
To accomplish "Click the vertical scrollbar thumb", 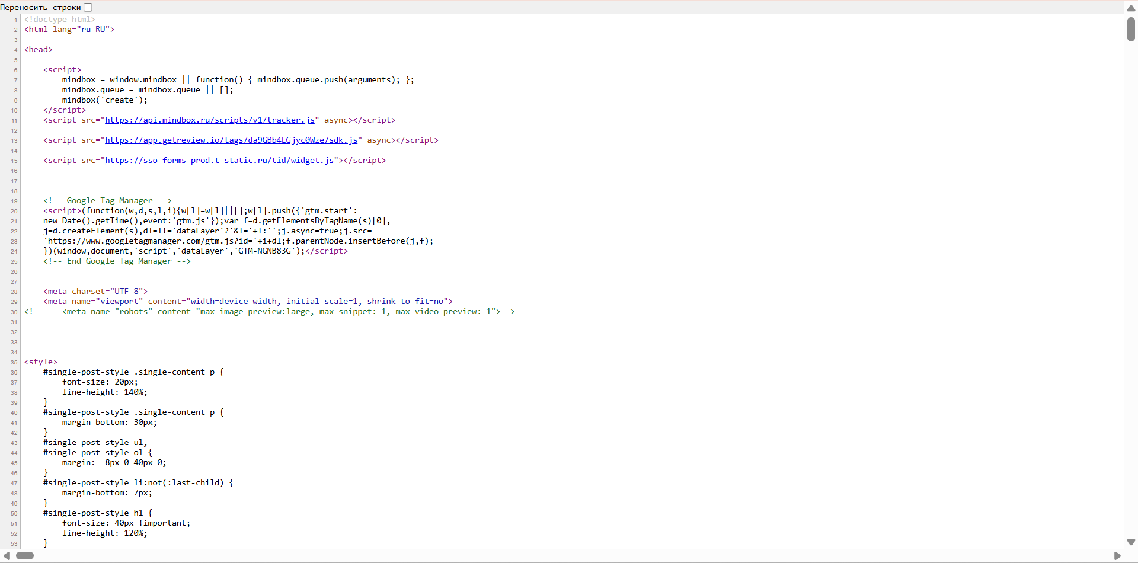I will [1131, 29].
